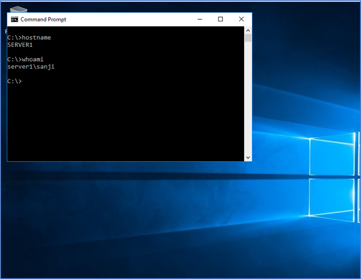Select the Recycle Bin desktop icon
This screenshot has height=279, width=361.
click(x=18, y=9)
